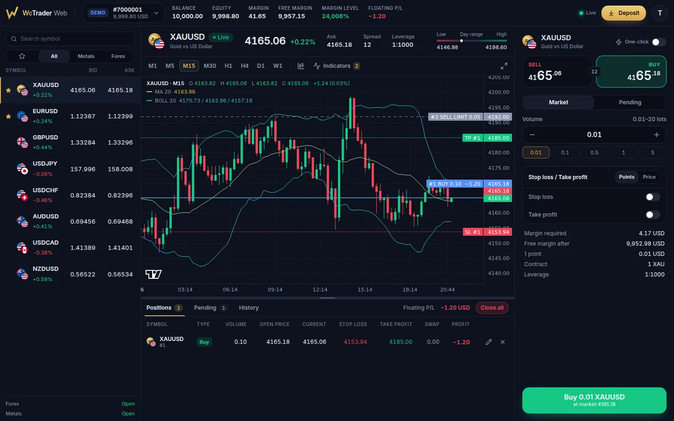Unstar EURUSD in the watchlist
Image resolution: width=674 pixels, height=421 pixels.
(8, 116)
